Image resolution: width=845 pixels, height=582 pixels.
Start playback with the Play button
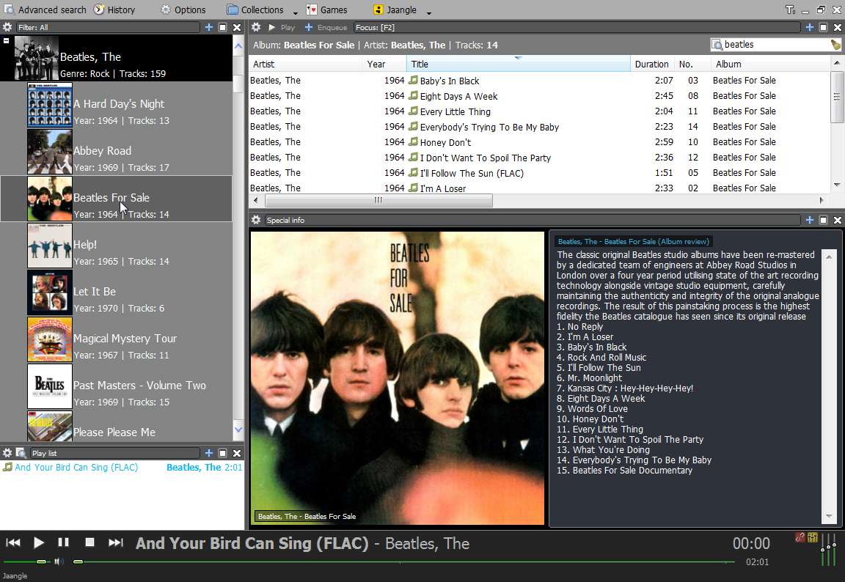pos(39,542)
